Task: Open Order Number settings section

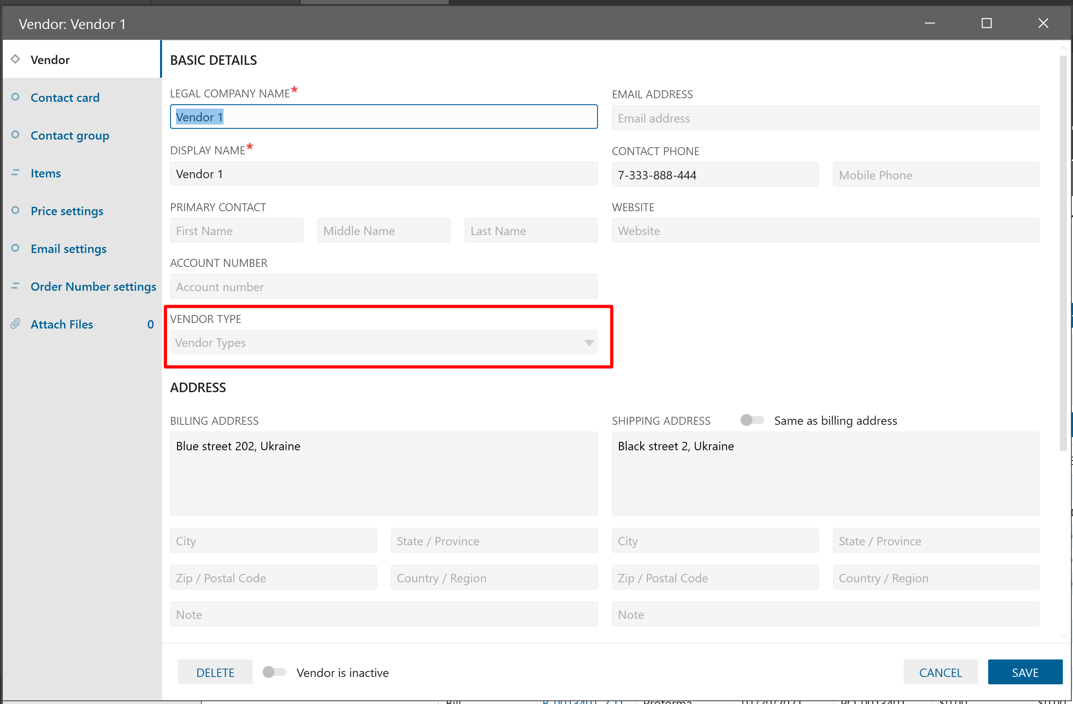Action: [93, 286]
